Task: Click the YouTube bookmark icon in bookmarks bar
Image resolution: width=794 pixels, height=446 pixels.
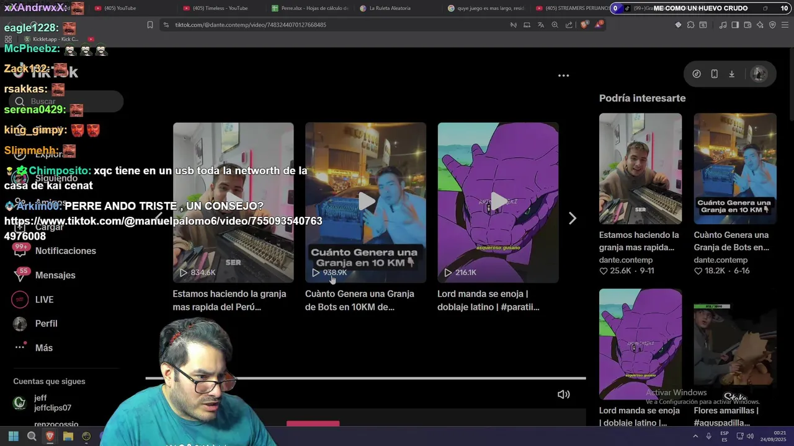Action: coord(91,39)
